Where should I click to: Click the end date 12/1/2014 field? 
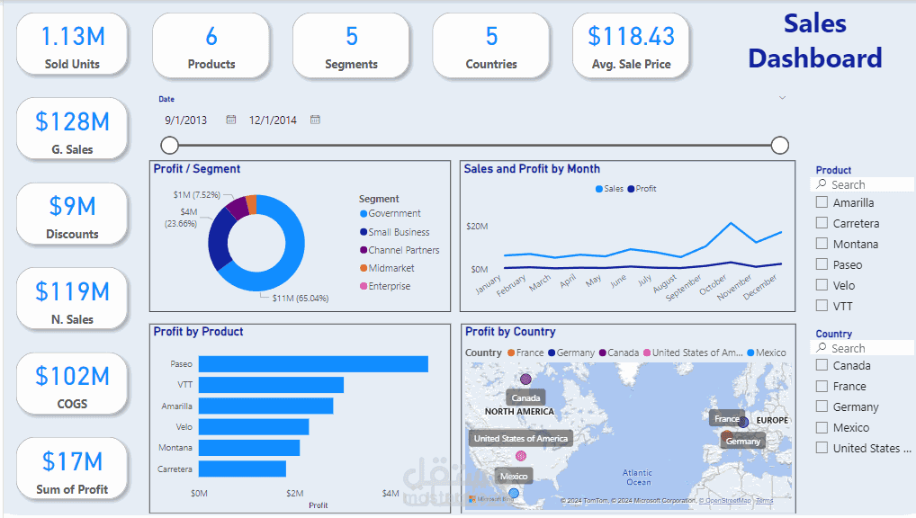tap(273, 120)
